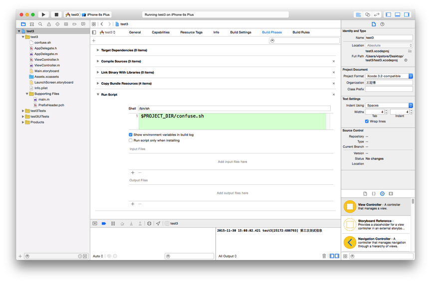Open the Issue navigator warning icon
The image size is (431, 283).
[49, 24]
